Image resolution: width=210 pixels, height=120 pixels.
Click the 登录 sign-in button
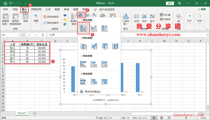(x=170, y=3)
